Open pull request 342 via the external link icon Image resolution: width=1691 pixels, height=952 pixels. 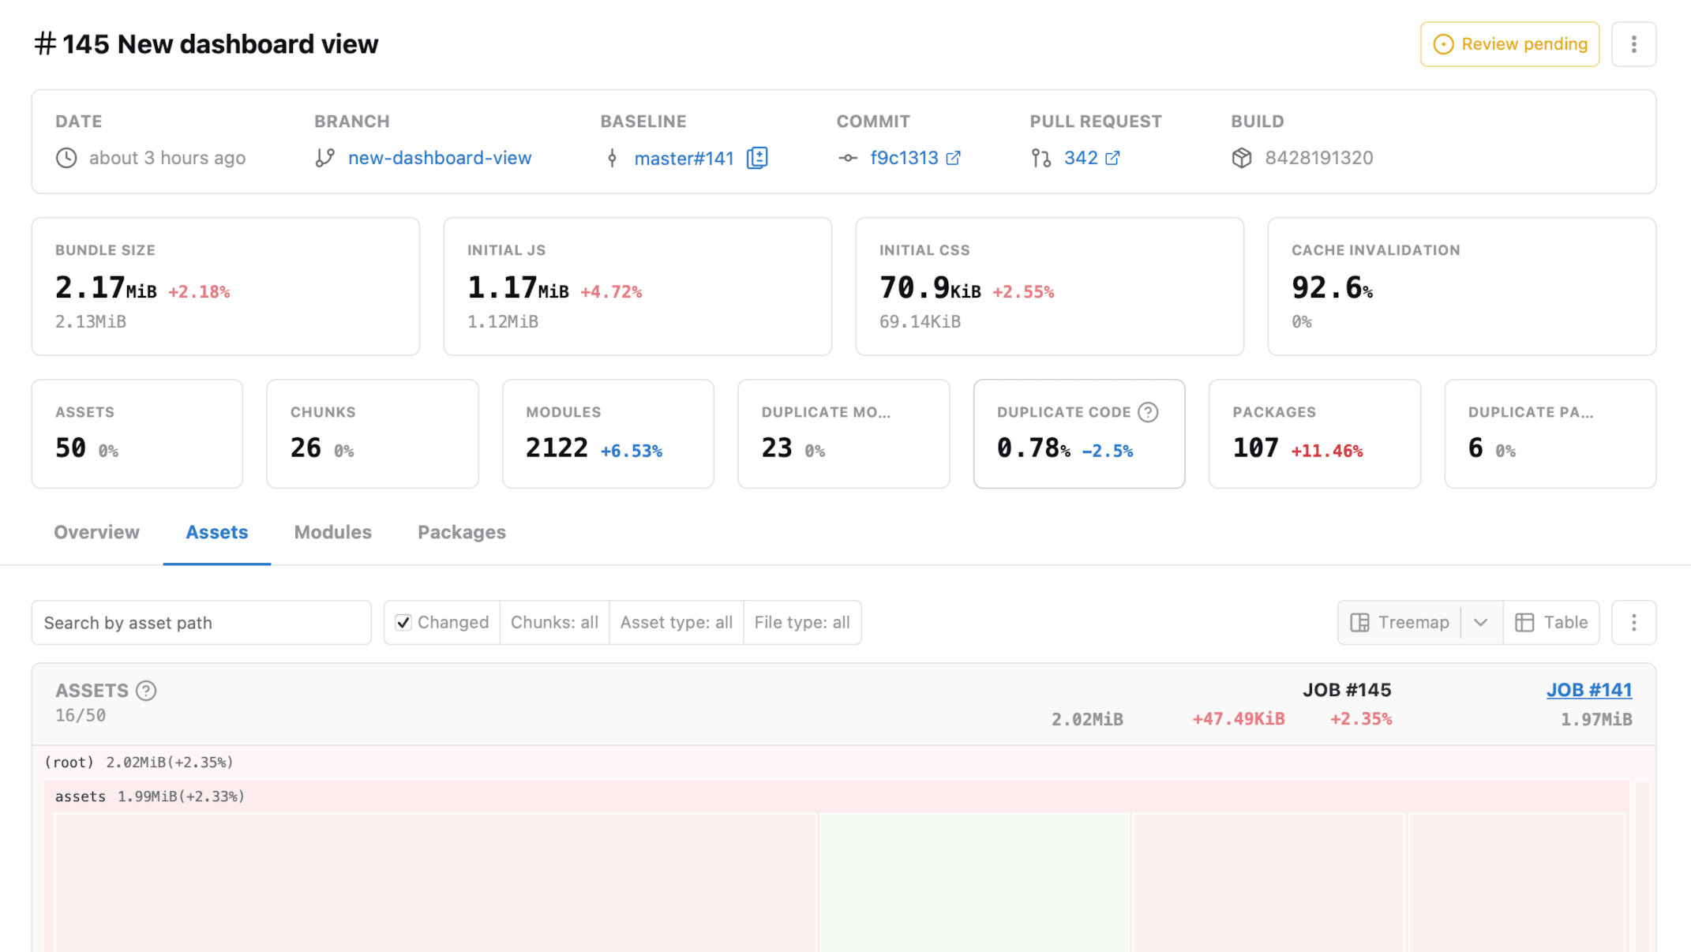tap(1112, 158)
